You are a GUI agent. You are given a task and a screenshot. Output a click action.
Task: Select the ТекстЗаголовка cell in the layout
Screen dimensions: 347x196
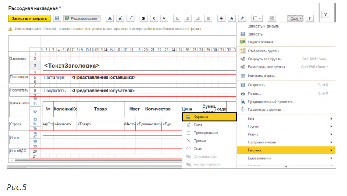[72, 66]
